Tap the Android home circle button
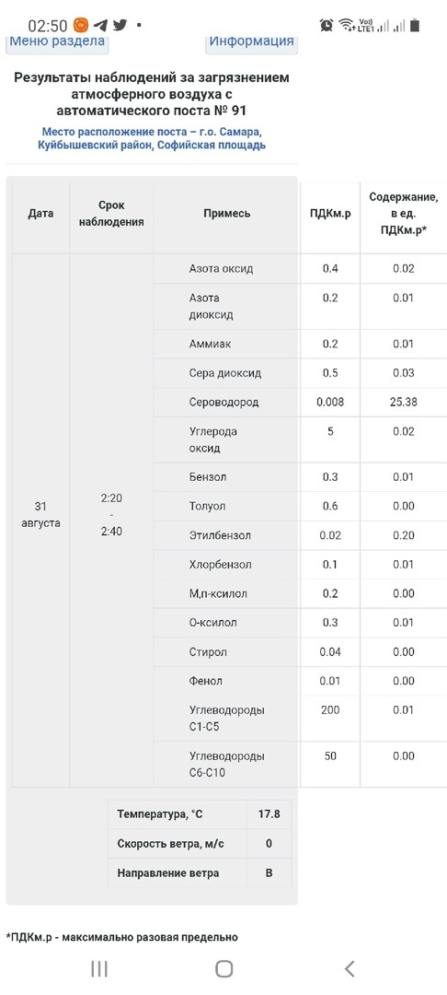Screen dimensions: 447x995 click(223, 968)
